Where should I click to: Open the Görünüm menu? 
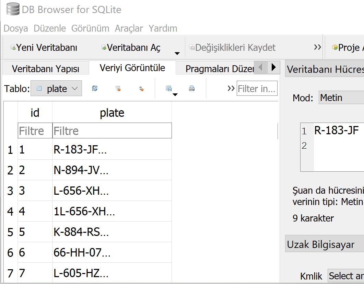[x=90, y=28]
